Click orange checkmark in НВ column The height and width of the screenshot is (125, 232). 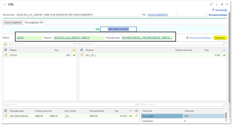coord(136,116)
